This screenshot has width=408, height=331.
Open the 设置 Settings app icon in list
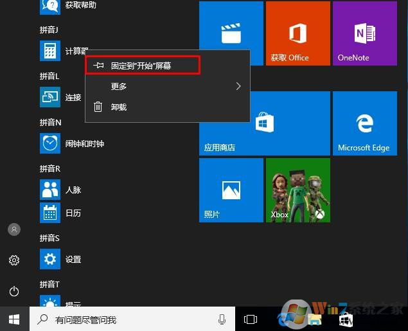[50, 259]
